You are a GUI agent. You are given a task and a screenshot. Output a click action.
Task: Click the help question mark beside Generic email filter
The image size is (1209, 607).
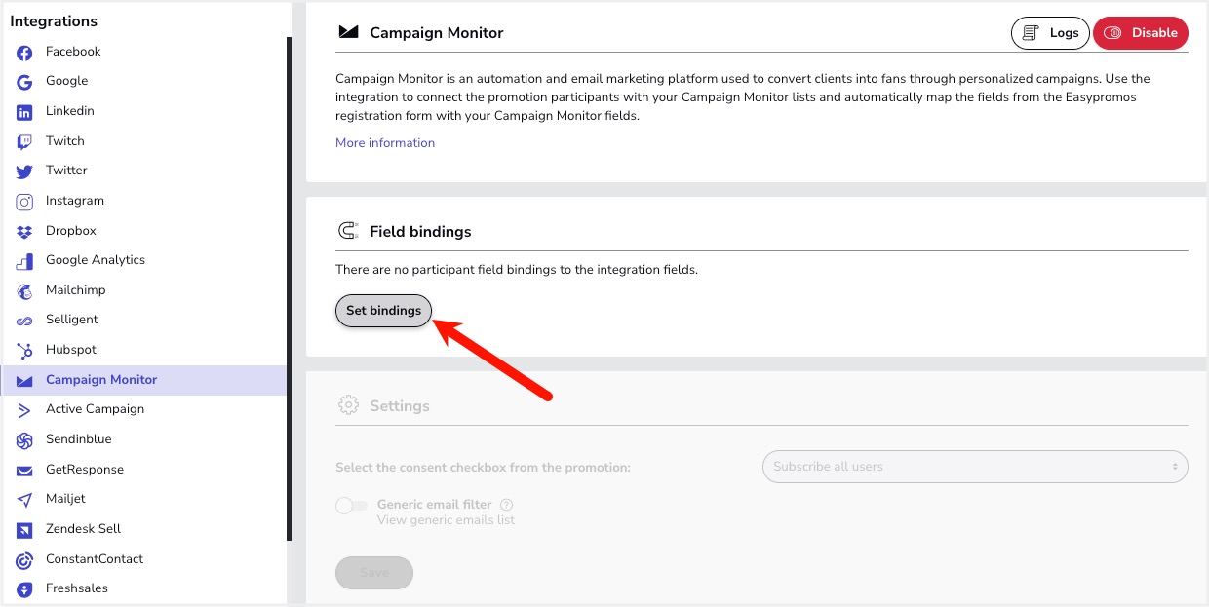(506, 505)
